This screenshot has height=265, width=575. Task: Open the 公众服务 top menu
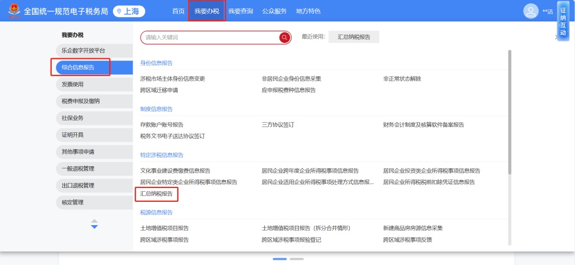274,11
